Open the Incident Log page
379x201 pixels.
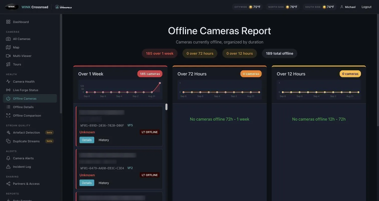30,167
